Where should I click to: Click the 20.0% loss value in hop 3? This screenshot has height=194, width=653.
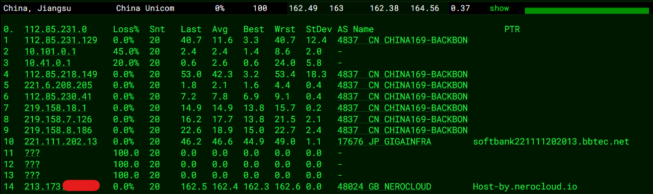[x=126, y=63]
